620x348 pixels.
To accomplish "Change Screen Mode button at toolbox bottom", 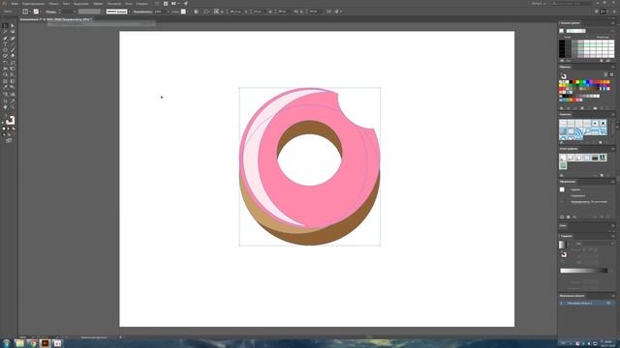I will (9, 140).
